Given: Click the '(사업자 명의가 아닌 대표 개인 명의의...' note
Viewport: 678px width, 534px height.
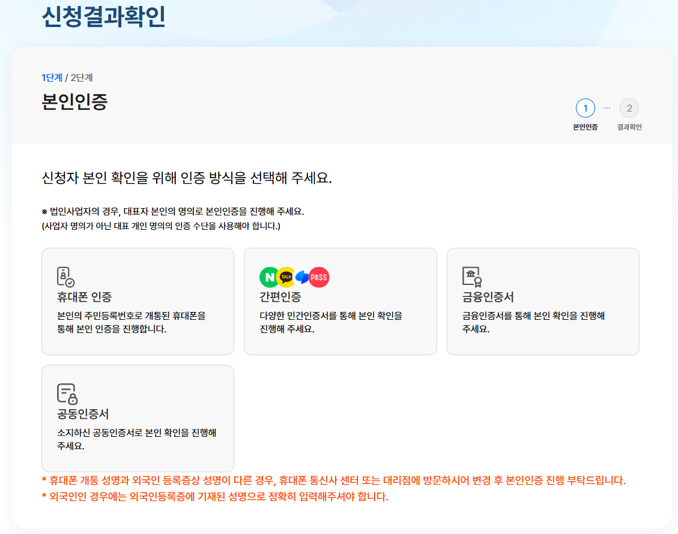Looking at the screenshot, I should 161,226.
